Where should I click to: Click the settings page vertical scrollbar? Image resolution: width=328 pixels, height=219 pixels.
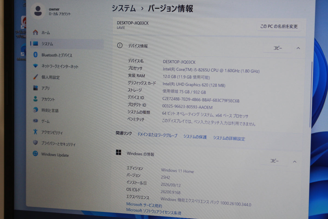click(x=311, y=94)
